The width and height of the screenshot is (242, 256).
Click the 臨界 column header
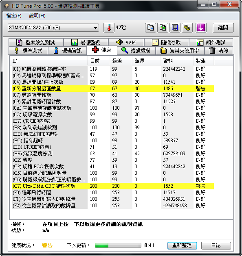click(x=146, y=61)
